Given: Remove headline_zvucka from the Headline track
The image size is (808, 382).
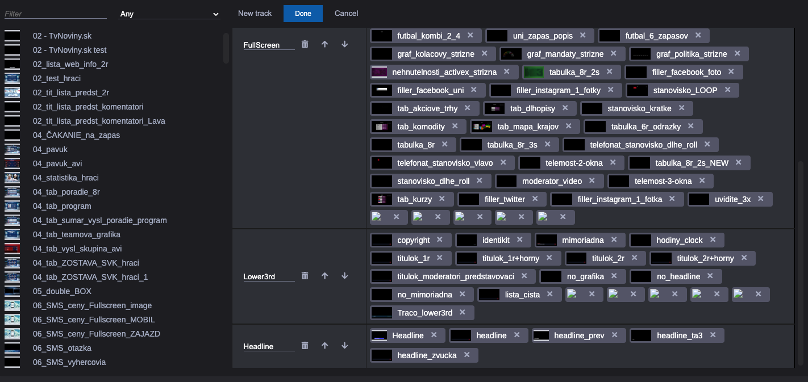Looking at the screenshot, I should pyautogui.click(x=467, y=355).
